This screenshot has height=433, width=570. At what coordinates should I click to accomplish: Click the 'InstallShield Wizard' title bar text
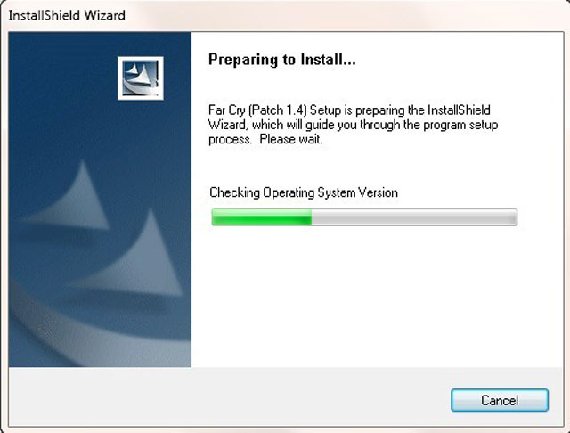(67, 16)
